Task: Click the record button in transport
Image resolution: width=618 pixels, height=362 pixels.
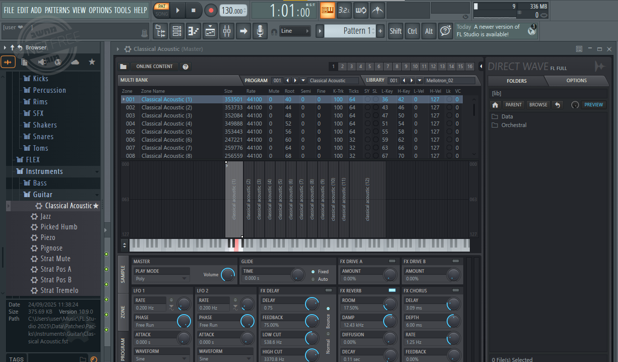Action: click(211, 10)
